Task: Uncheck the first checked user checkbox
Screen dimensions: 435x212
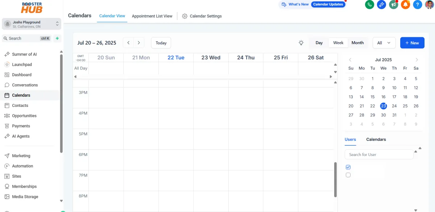Action: 348,167
